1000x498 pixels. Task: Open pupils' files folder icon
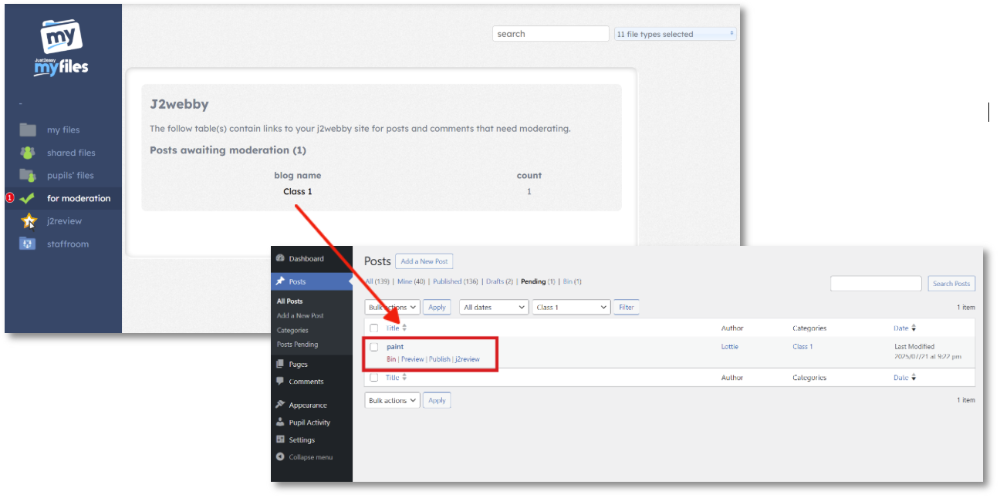click(28, 175)
